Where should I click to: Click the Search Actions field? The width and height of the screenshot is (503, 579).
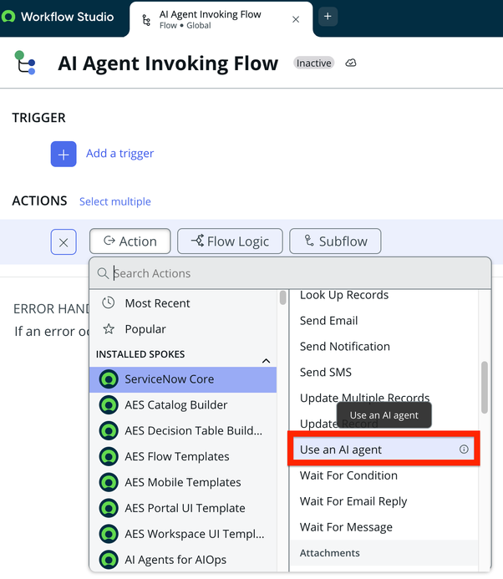click(x=290, y=273)
